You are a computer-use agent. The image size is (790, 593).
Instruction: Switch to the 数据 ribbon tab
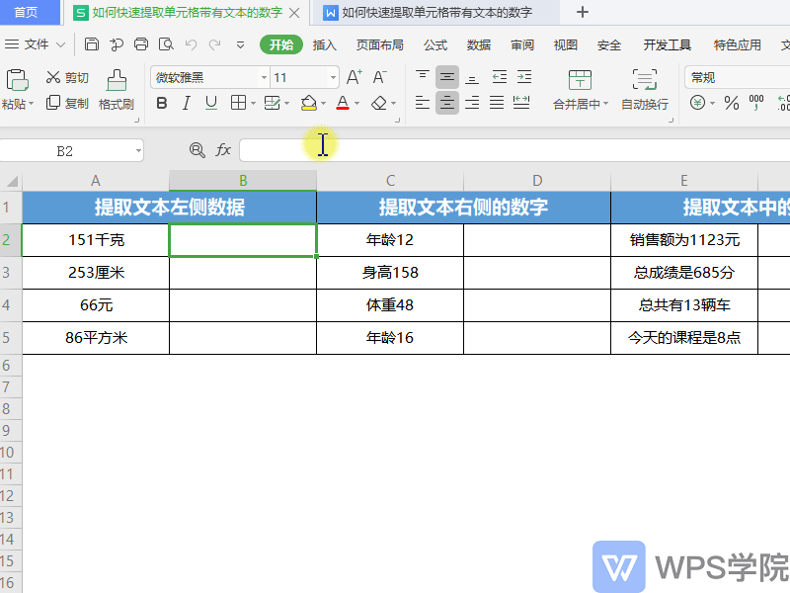(x=479, y=44)
